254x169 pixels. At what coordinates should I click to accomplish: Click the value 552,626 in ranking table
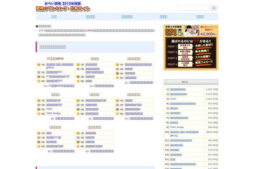pyautogui.click(x=213, y=104)
